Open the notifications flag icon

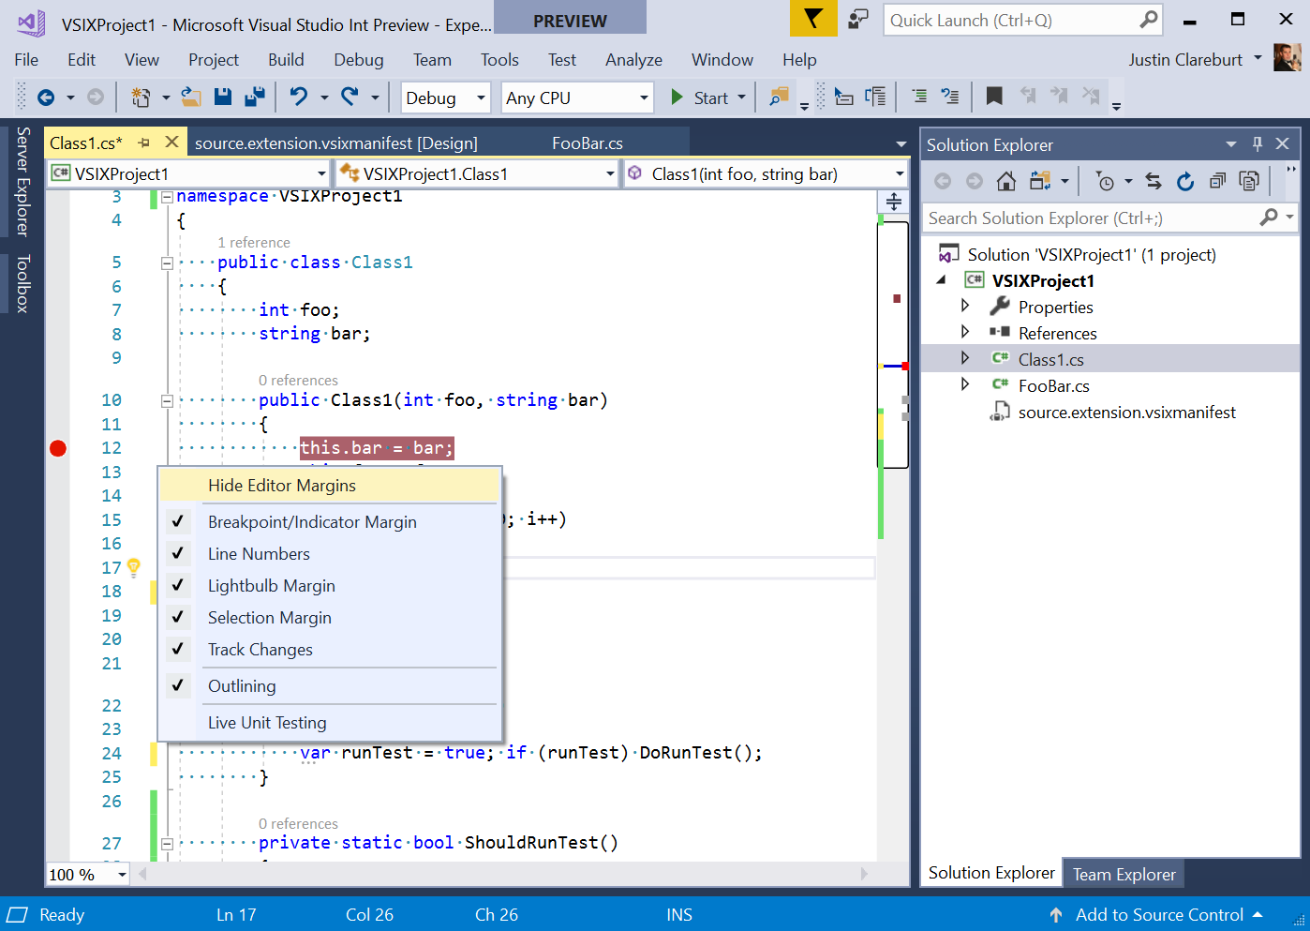coord(812,19)
